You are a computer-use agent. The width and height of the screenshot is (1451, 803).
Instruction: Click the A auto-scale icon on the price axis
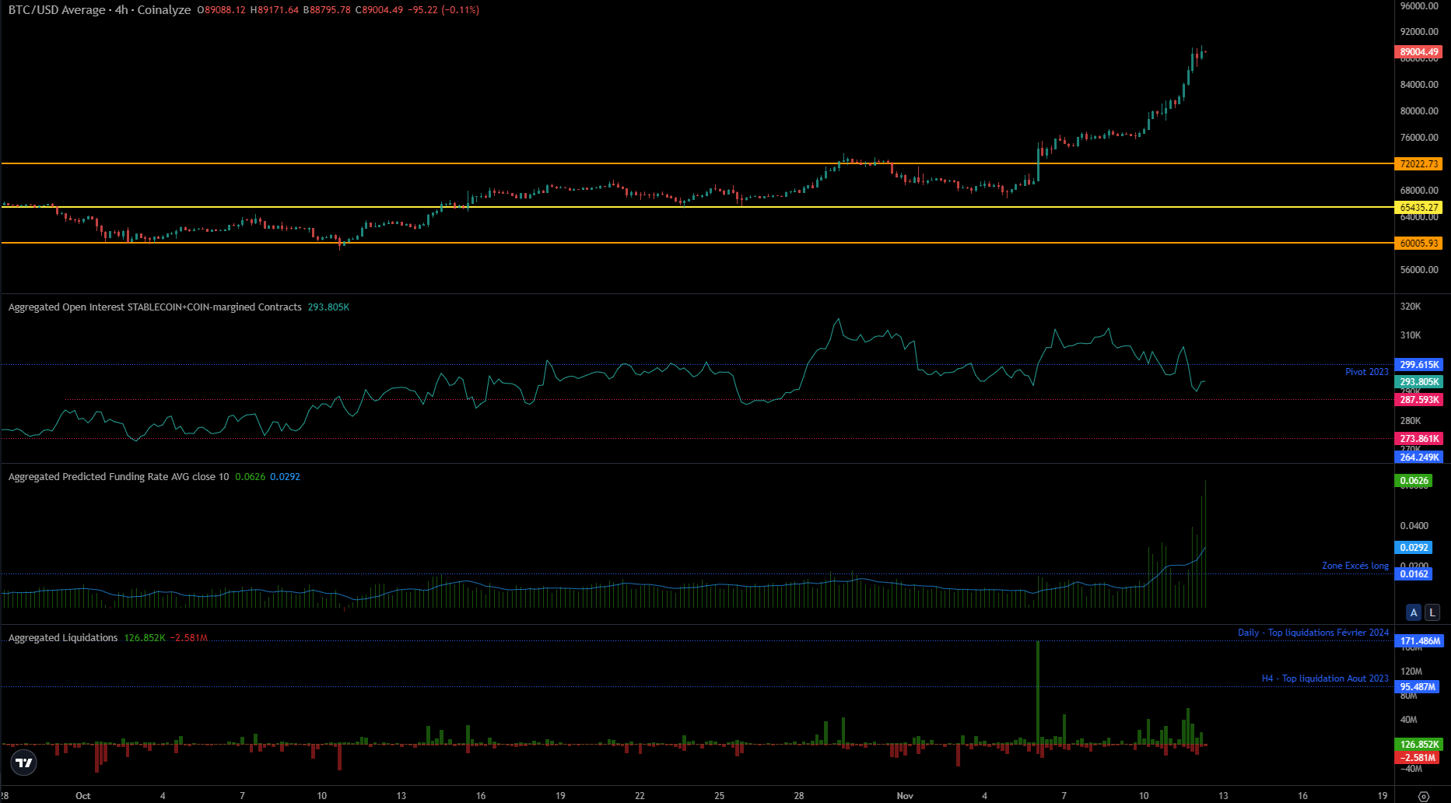1413,612
